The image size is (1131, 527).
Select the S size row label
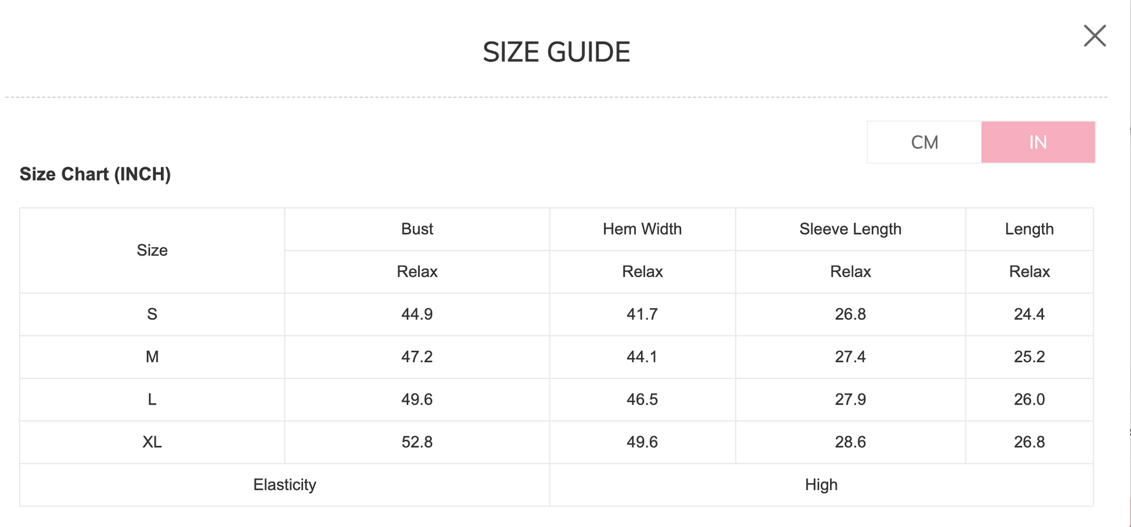point(152,314)
